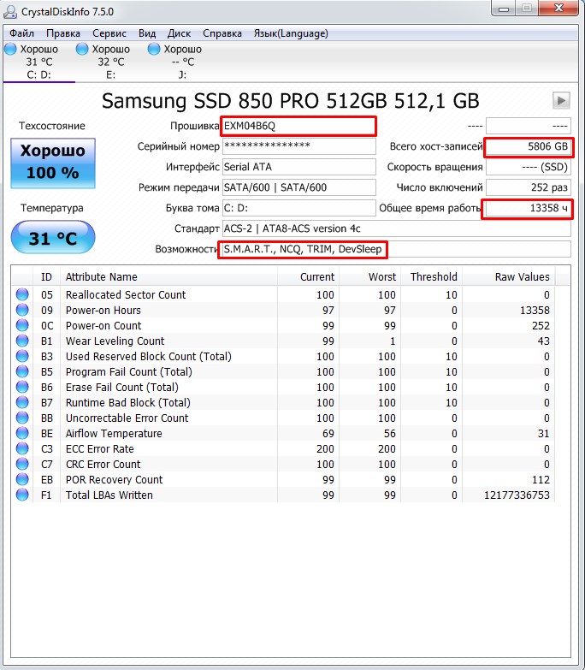Click the firmware field EXM04B6Q
This screenshot has width=585, height=670.
pos(298,126)
